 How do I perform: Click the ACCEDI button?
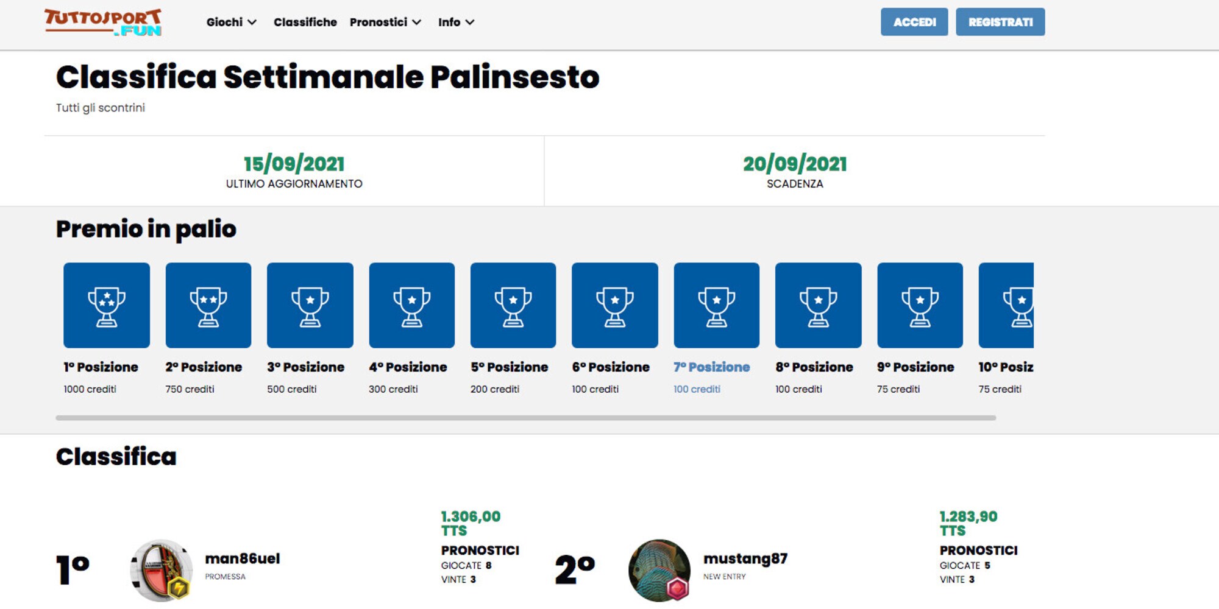click(x=914, y=22)
